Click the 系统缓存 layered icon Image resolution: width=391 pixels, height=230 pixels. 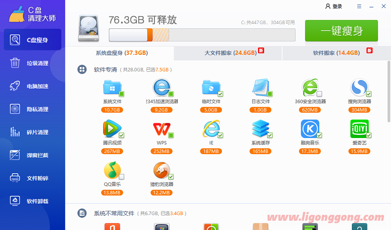point(261,129)
